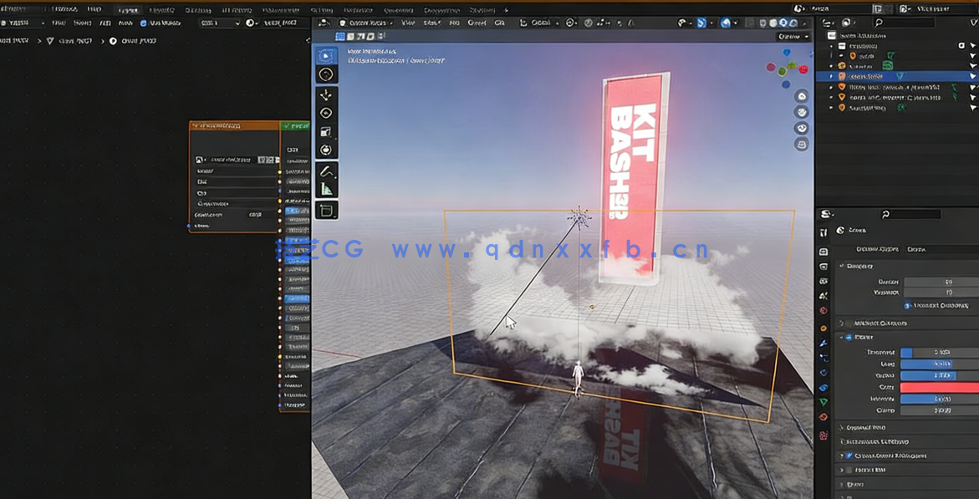The width and height of the screenshot is (979, 499).
Task: Switch to Rendered viewport shading
Action: (793, 23)
